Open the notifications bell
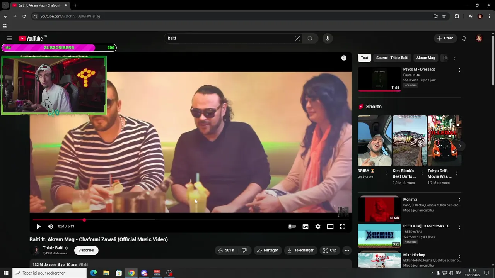Image resolution: width=495 pixels, height=278 pixels. tap(464, 38)
